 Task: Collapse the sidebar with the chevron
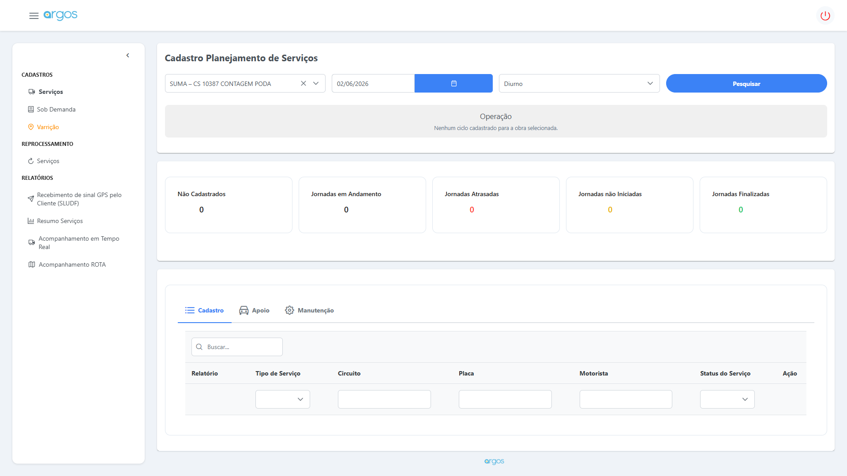(x=128, y=56)
